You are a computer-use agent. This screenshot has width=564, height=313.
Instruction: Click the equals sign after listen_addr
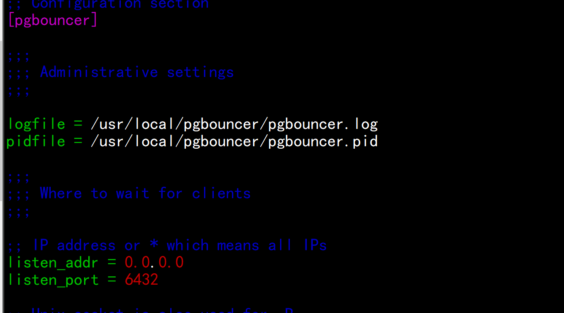coord(112,263)
